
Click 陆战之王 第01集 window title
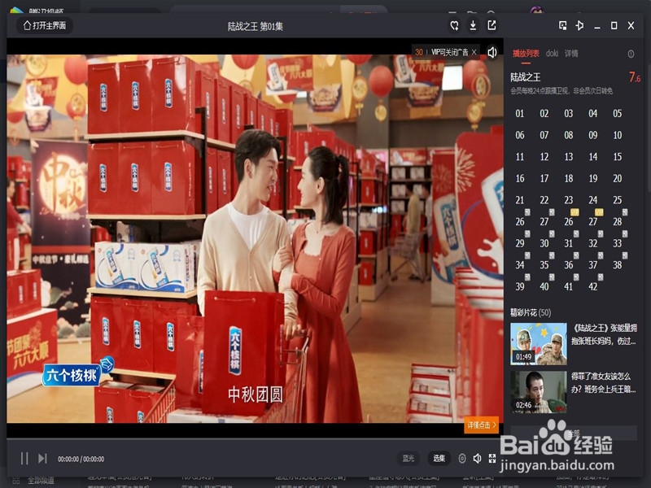point(255,26)
